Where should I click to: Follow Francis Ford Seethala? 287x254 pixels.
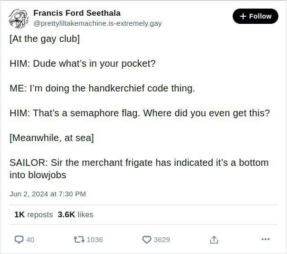tap(255, 16)
